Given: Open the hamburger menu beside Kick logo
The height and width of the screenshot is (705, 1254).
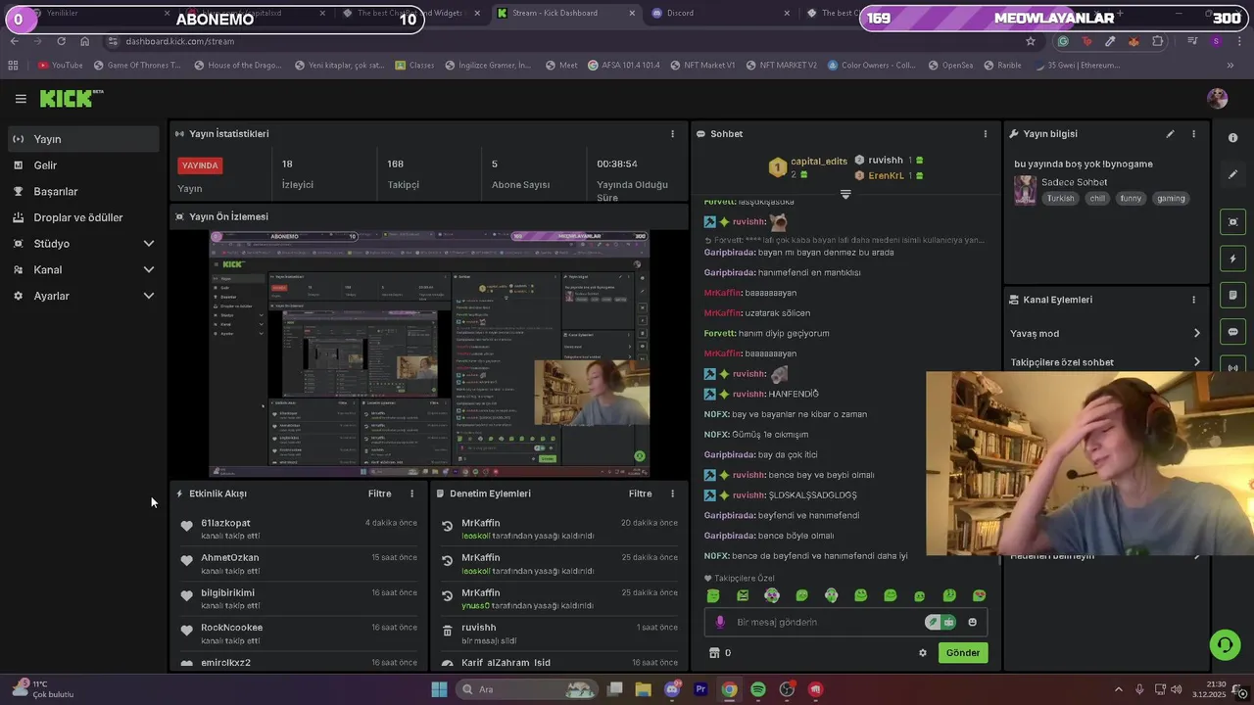Looking at the screenshot, I should [x=21, y=98].
